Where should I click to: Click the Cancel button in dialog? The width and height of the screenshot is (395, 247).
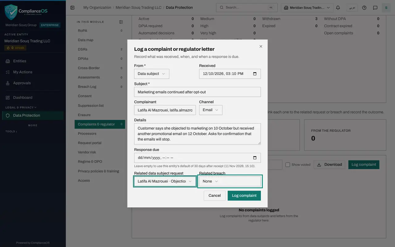(x=214, y=195)
